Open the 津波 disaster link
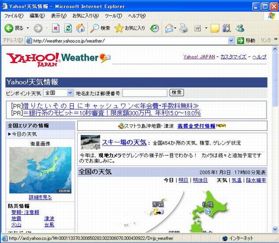Viewport: 279px width, 243px height. [49, 219]
